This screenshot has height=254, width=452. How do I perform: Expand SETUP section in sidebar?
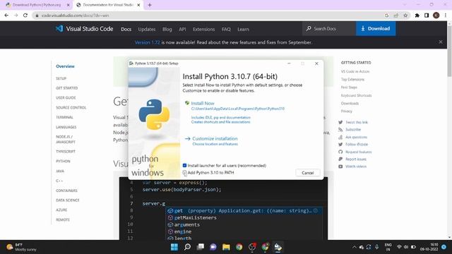[x=61, y=78]
